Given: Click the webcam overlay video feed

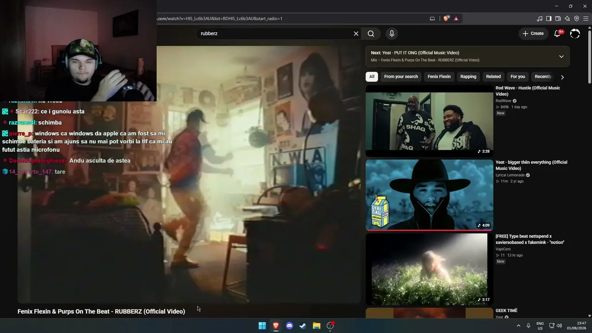Looking at the screenshot, I should coord(78,50).
